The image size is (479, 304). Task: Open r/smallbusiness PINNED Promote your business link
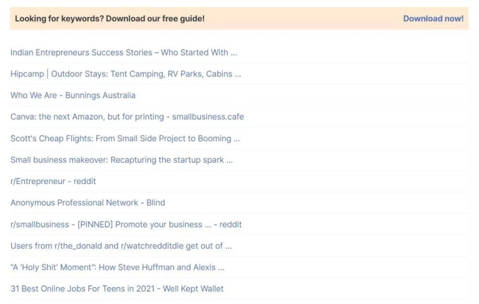tap(126, 225)
